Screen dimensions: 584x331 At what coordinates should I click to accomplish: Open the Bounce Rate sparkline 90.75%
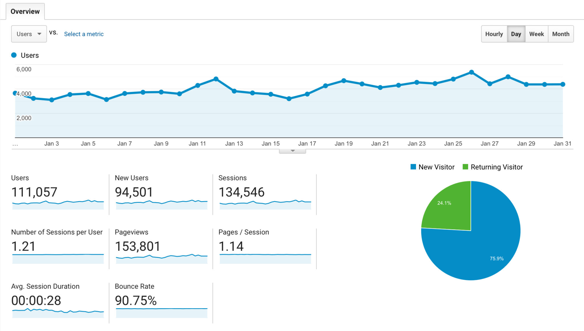tap(162, 313)
